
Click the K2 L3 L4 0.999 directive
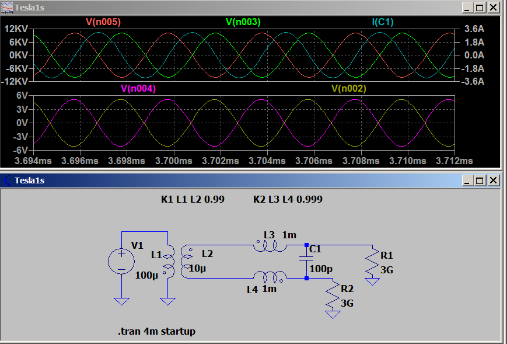click(x=288, y=199)
